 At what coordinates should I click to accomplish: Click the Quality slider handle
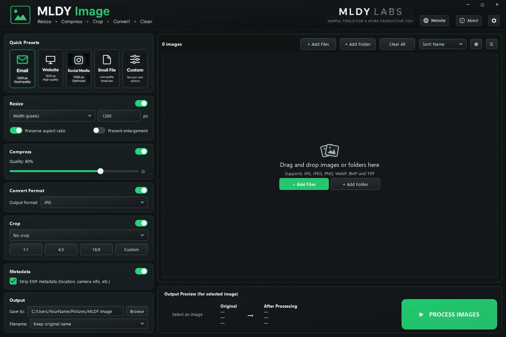pyautogui.click(x=100, y=171)
